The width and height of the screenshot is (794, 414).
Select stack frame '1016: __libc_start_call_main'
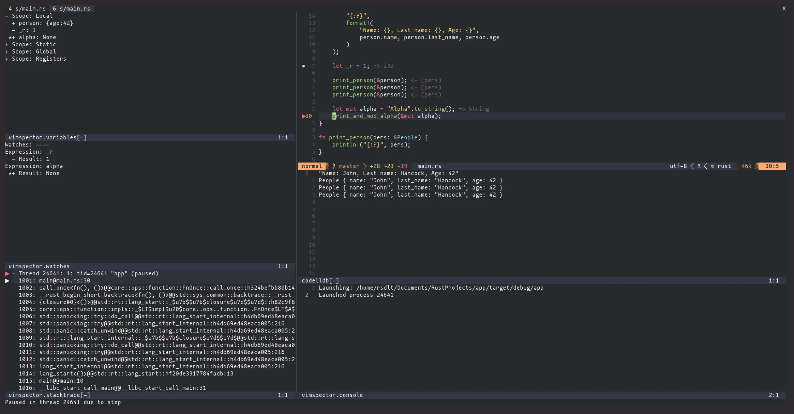pos(113,388)
